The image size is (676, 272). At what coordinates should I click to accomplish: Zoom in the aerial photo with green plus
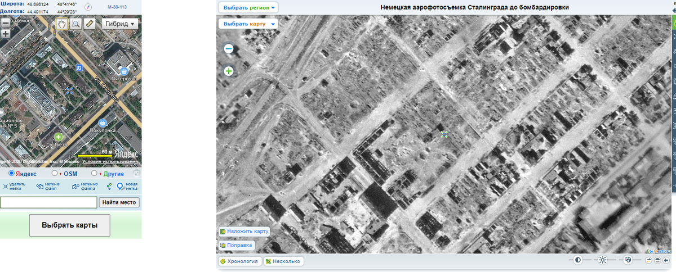click(x=229, y=71)
